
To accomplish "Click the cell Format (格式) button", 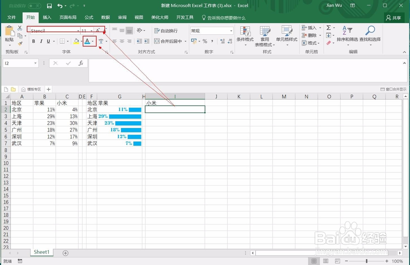I will point(311,43).
